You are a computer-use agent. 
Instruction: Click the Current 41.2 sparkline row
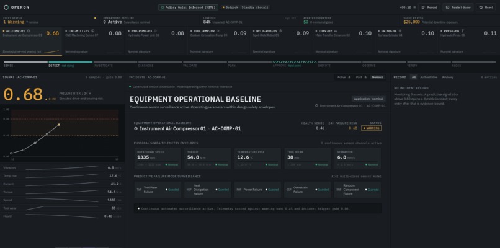pyautogui.click(x=62, y=184)
